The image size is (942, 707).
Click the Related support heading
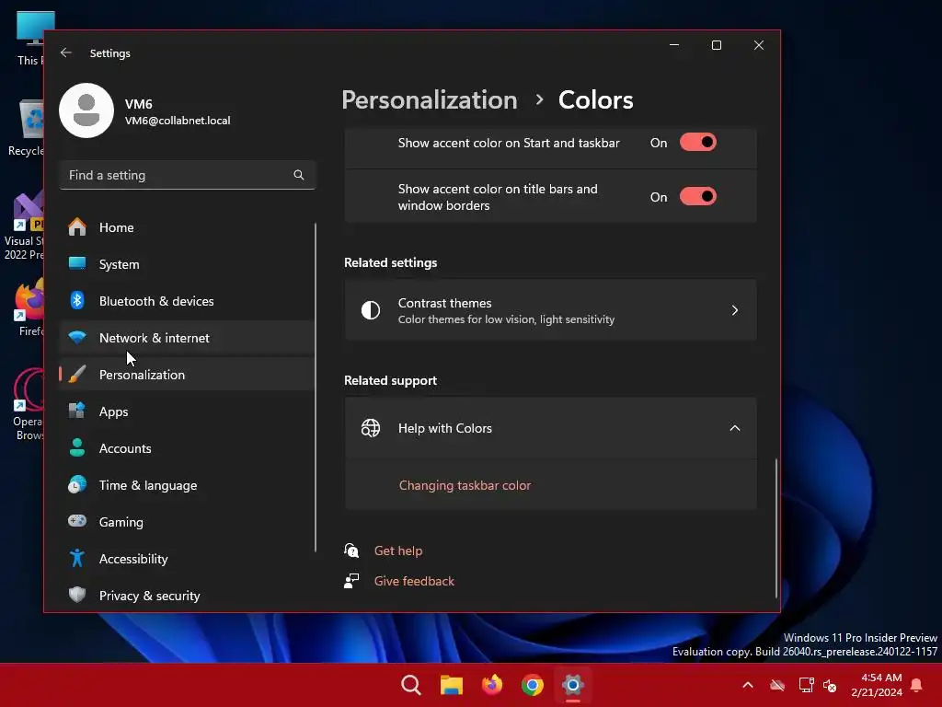pyautogui.click(x=390, y=380)
